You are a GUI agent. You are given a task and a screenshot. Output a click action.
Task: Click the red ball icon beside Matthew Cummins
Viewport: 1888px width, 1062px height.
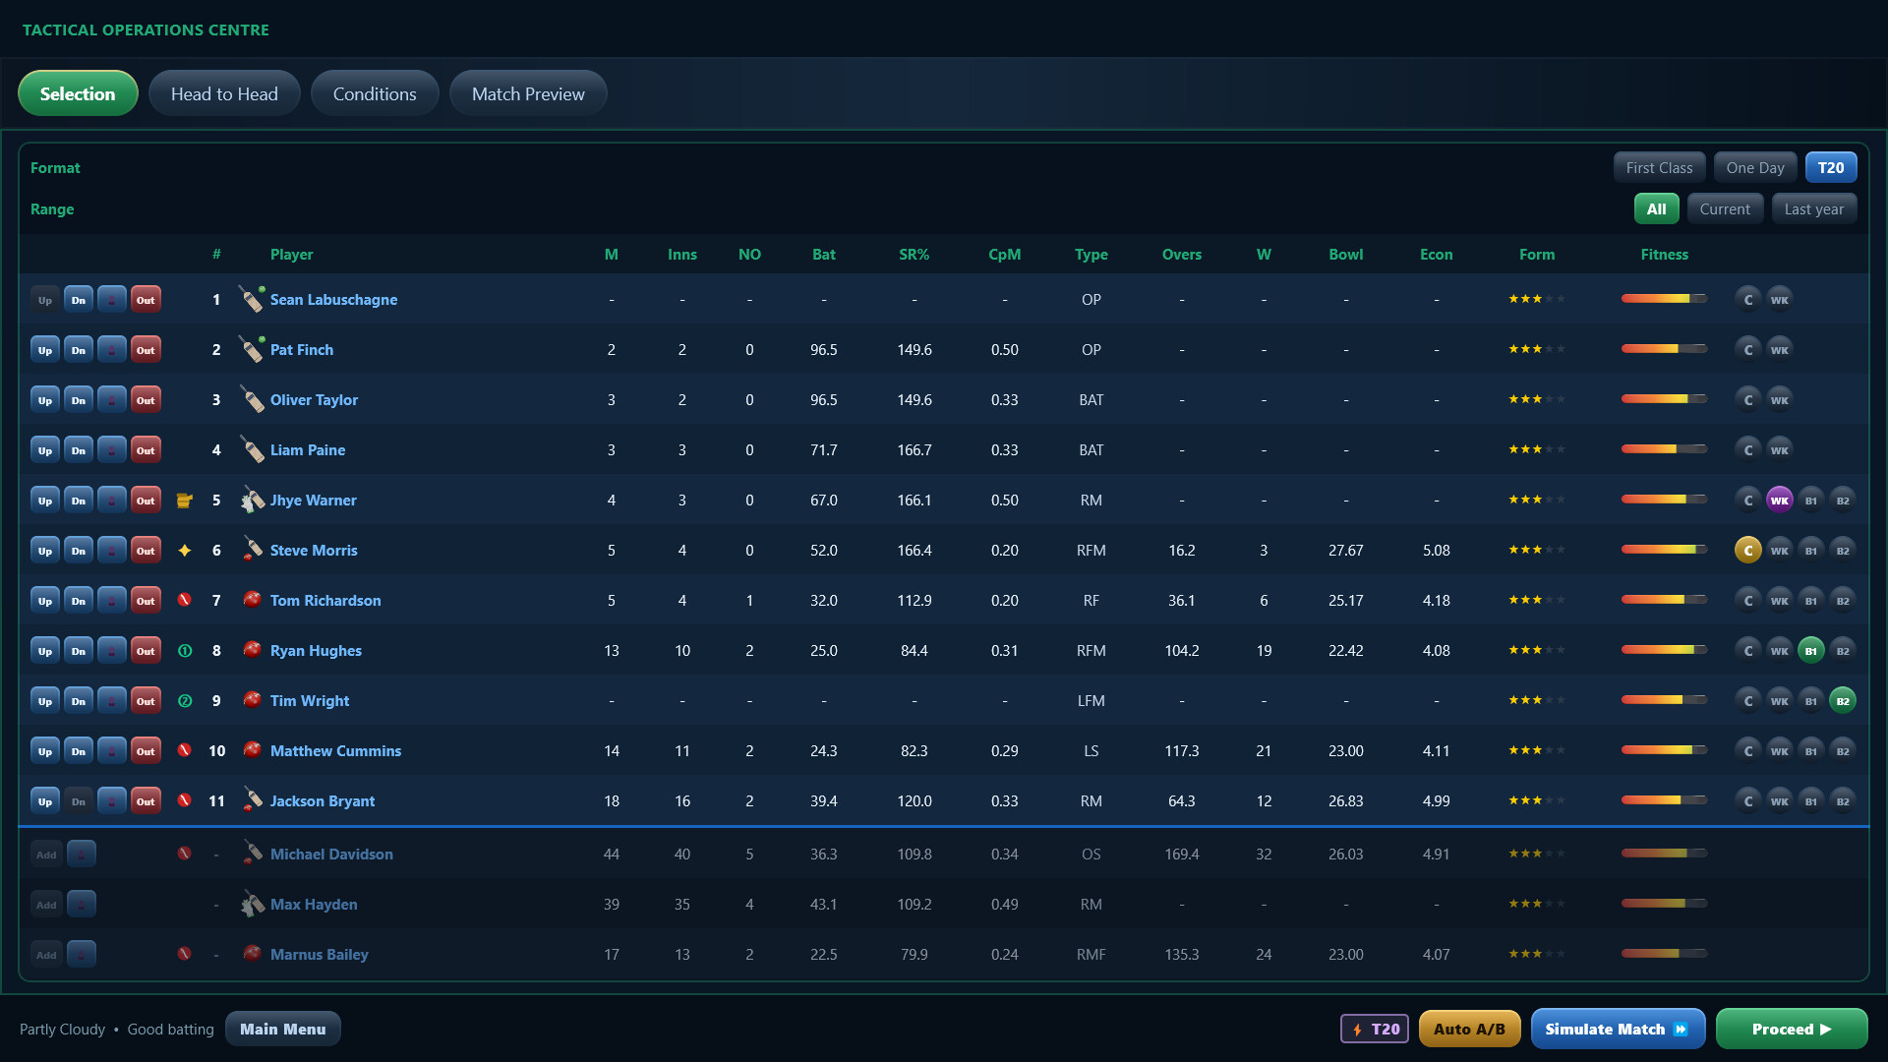252,751
